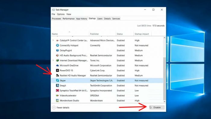Switch to the Performance tab

(x=68, y=19)
